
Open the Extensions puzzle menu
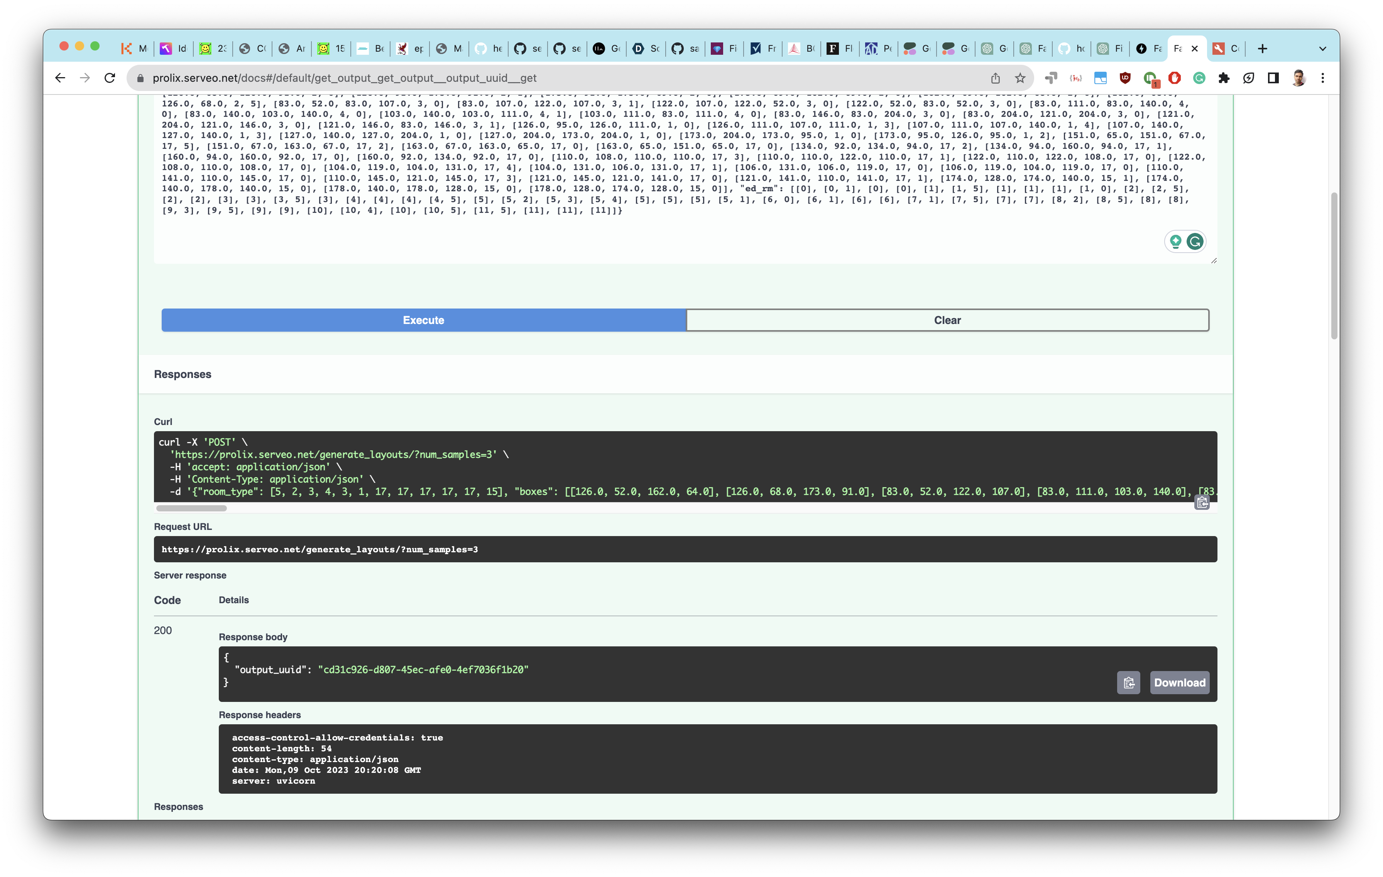(x=1224, y=78)
